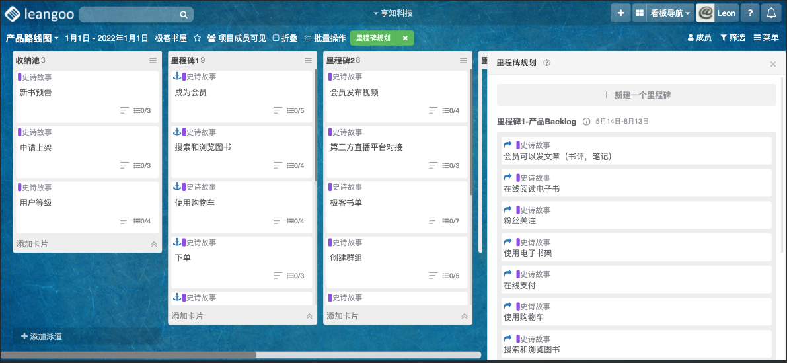Toggle 折叠 to collapse the lists
787x363 pixels.
(285, 38)
